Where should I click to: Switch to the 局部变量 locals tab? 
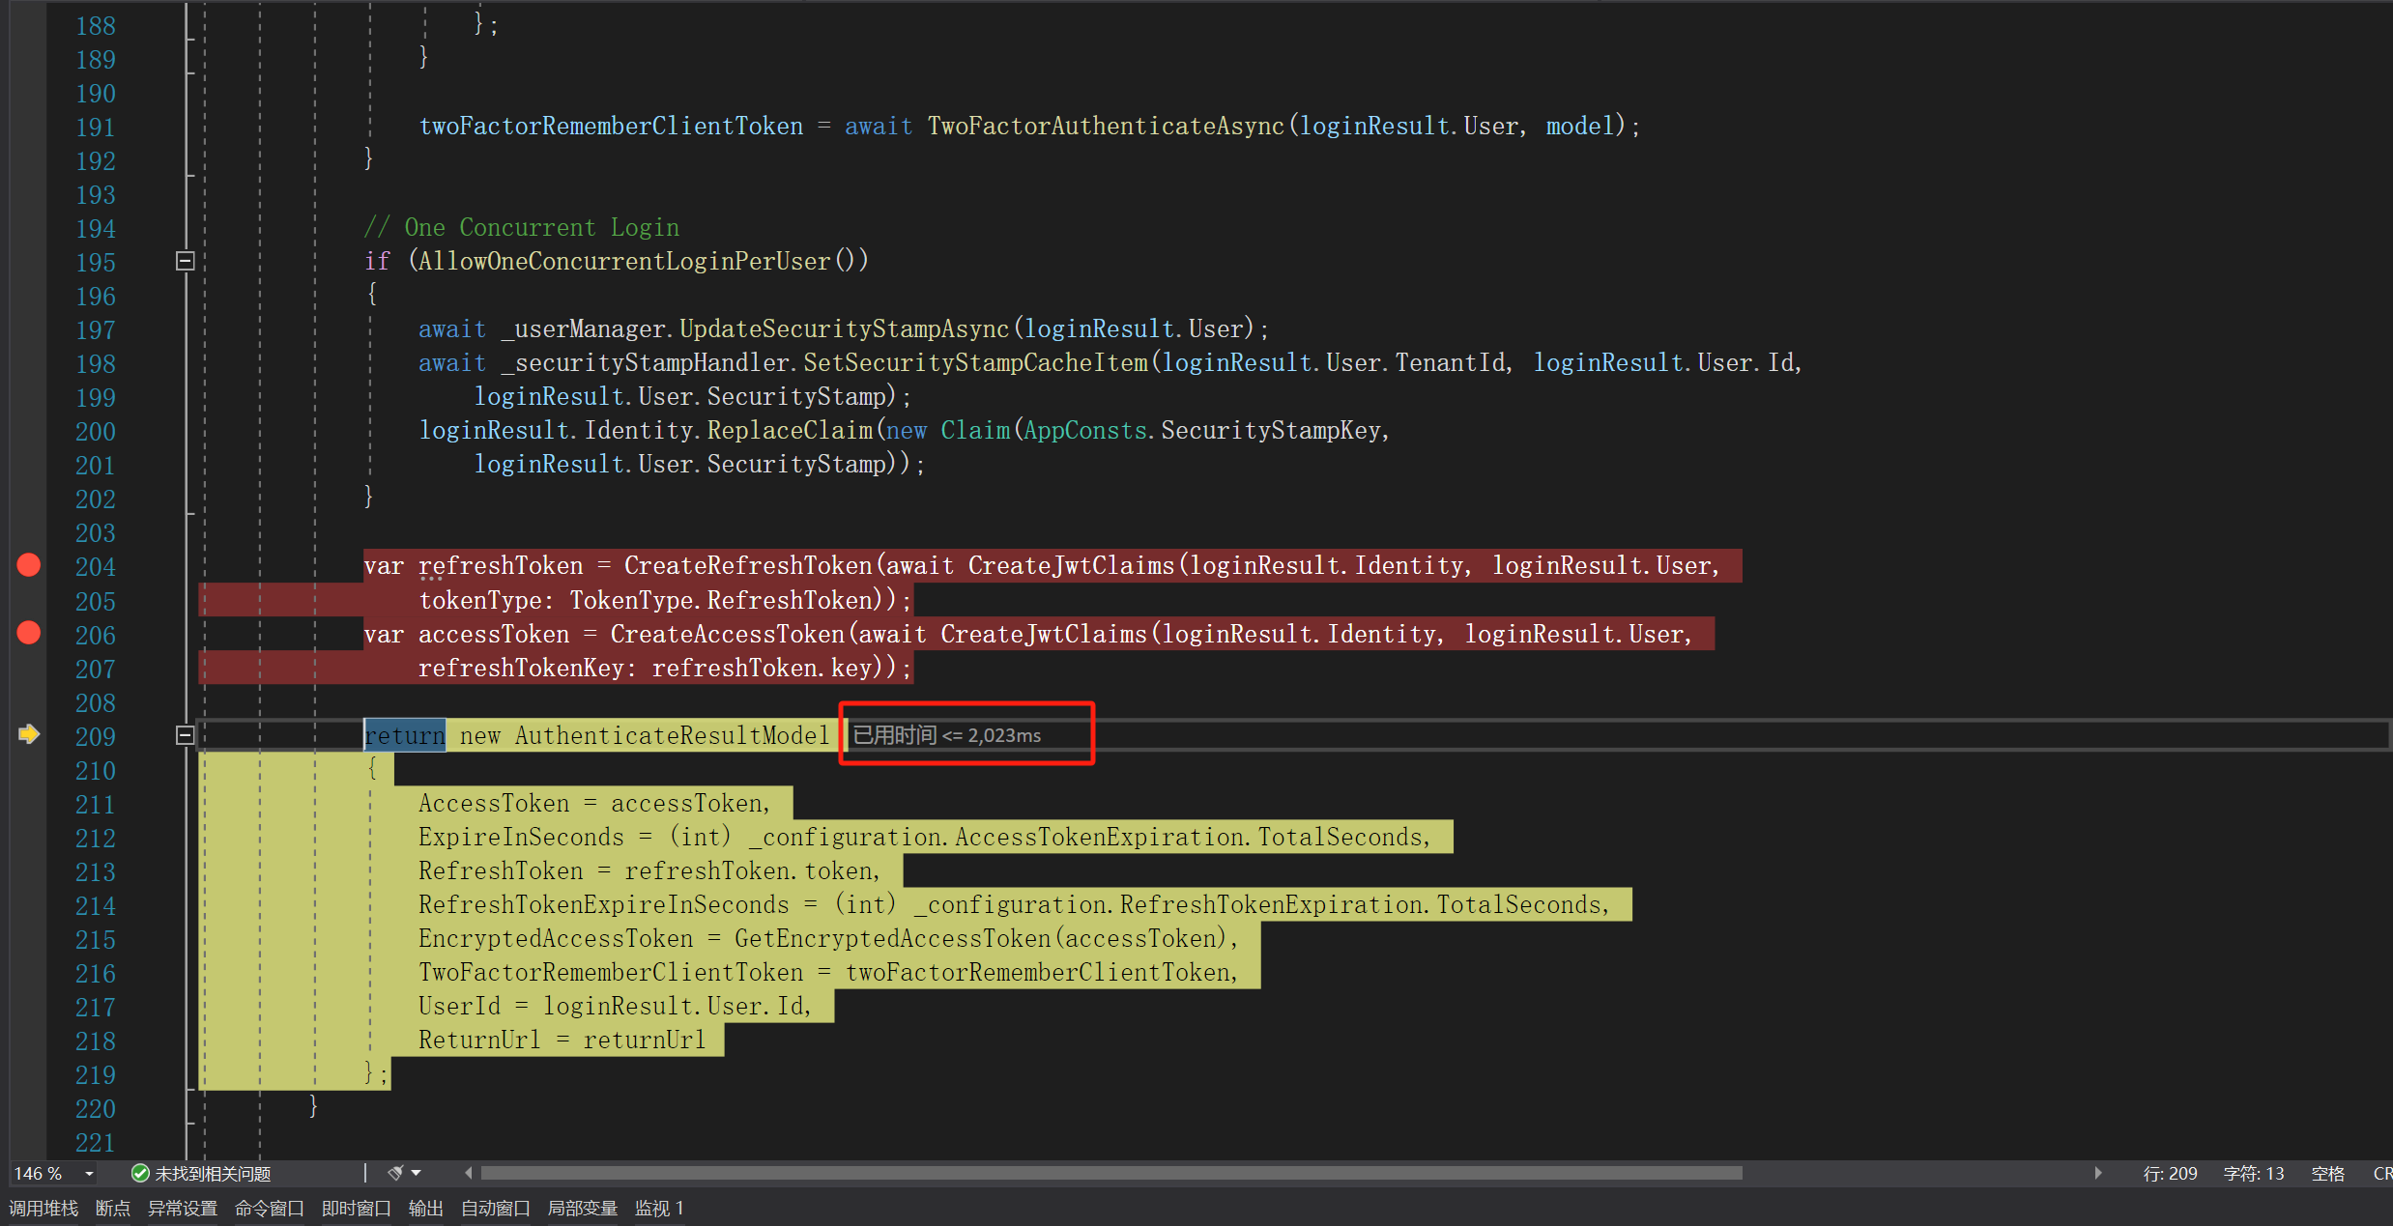click(582, 1208)
